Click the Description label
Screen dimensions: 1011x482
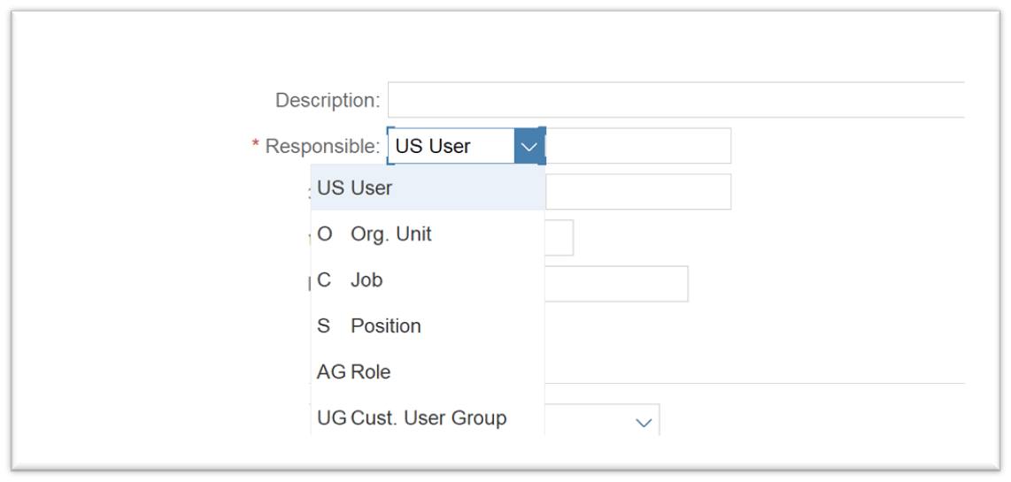(327, 100)
